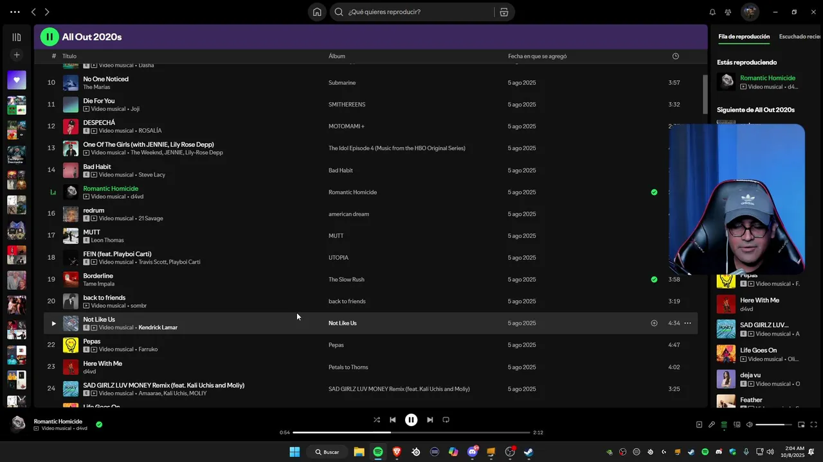This screenshot has height=462, width=823.
Task: Open the user profile avatar menu
Action: [750, 12]
